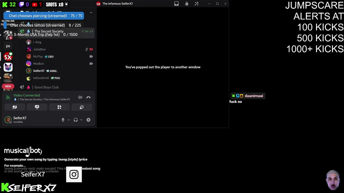This screenshot has height=193, width=344.
Task: Toggle noise suppression waveform icon
Action: click(x=80, y=97)
